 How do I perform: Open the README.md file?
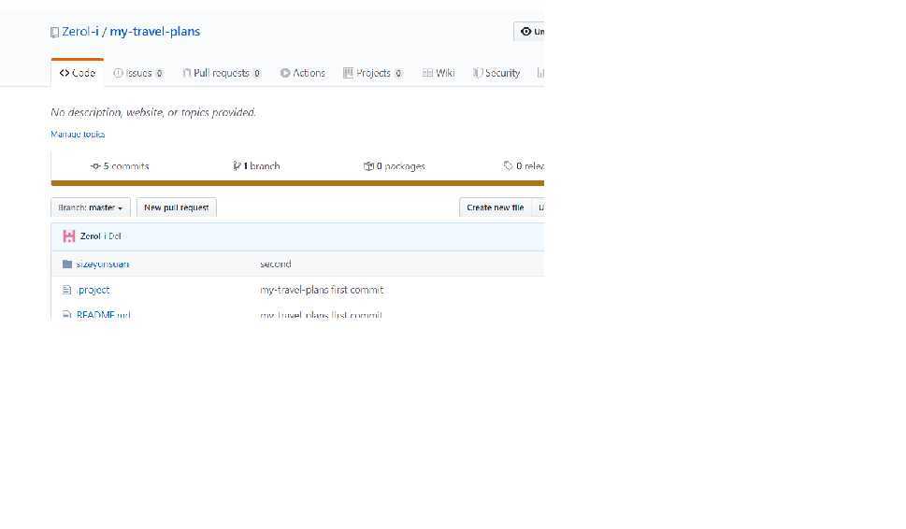click(x=104, y=315)
